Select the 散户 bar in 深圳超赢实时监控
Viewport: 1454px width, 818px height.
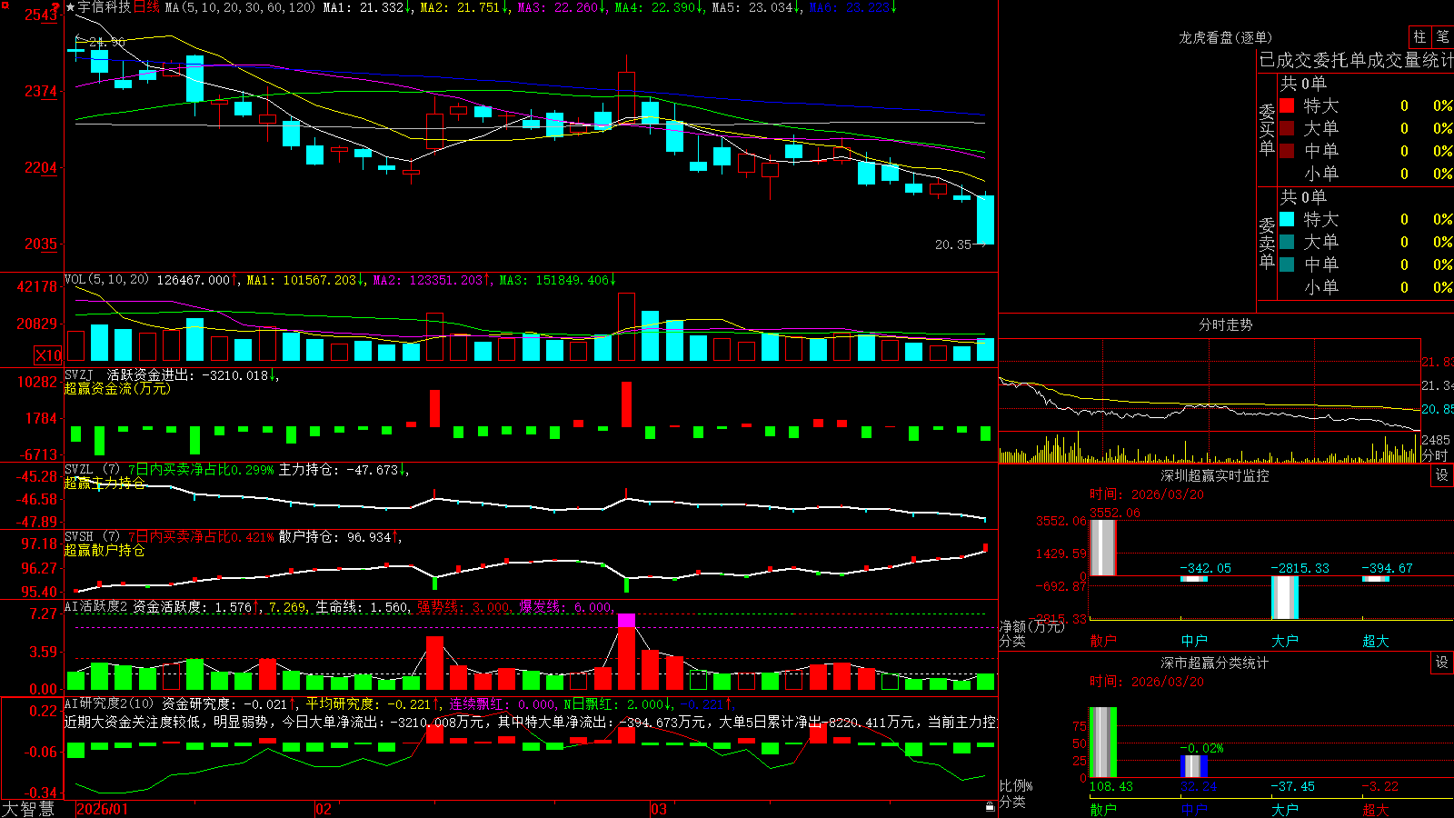1102,547
